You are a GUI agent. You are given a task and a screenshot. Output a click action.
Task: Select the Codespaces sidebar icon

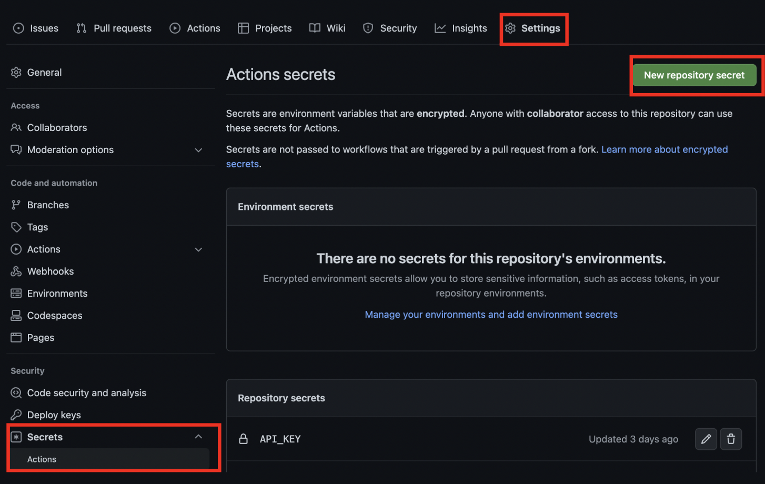point(16,315)
